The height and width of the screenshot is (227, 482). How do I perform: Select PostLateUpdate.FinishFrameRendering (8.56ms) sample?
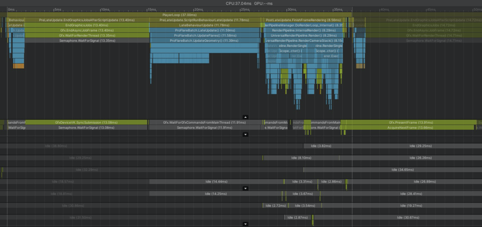pos(304,20)
